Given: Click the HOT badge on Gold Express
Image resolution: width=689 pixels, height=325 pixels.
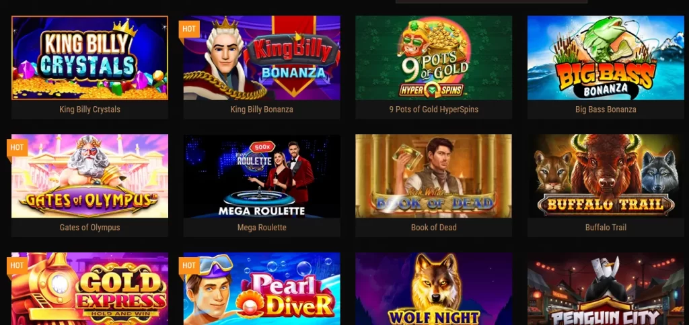Looking at the screenshot, I should (17, 266).
